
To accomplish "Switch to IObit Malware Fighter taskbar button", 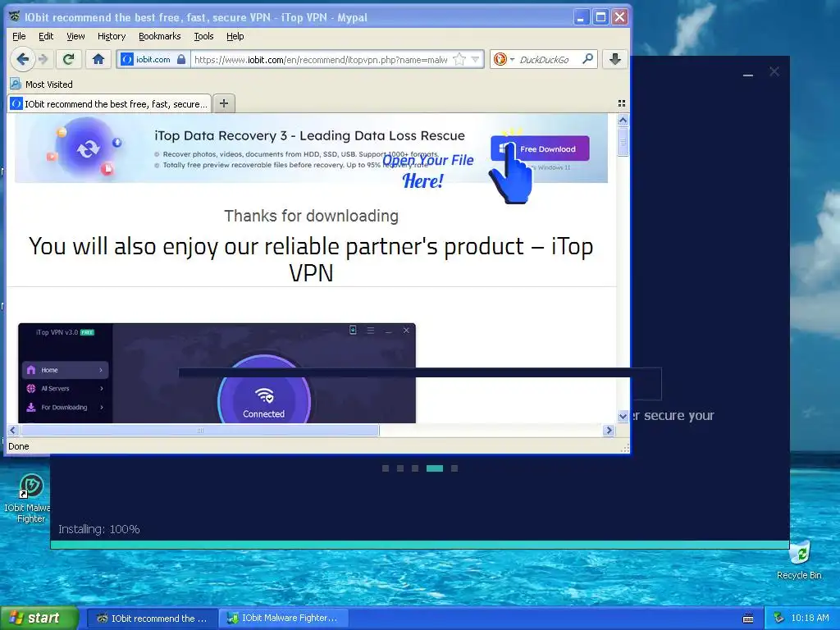I will (283, 619).
